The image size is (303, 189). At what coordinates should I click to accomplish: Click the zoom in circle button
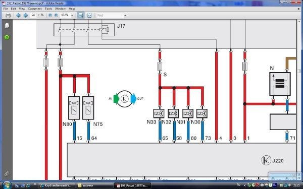point(56,15)
